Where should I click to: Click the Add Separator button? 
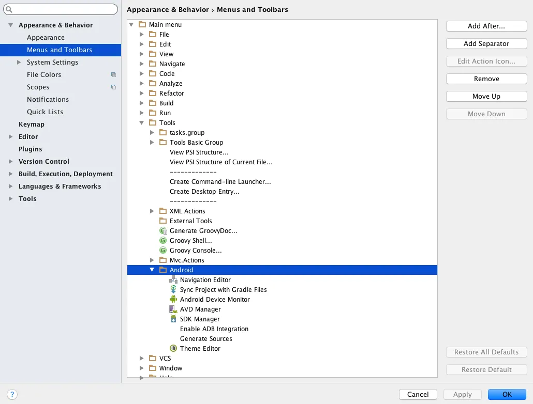click(x=486, y=43)
